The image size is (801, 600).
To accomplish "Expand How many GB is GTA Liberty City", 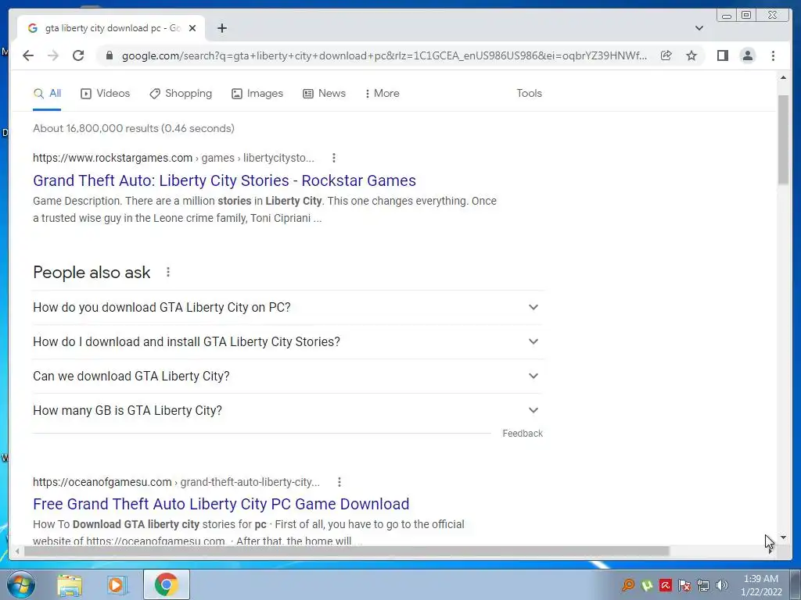I will coord(288,410).
